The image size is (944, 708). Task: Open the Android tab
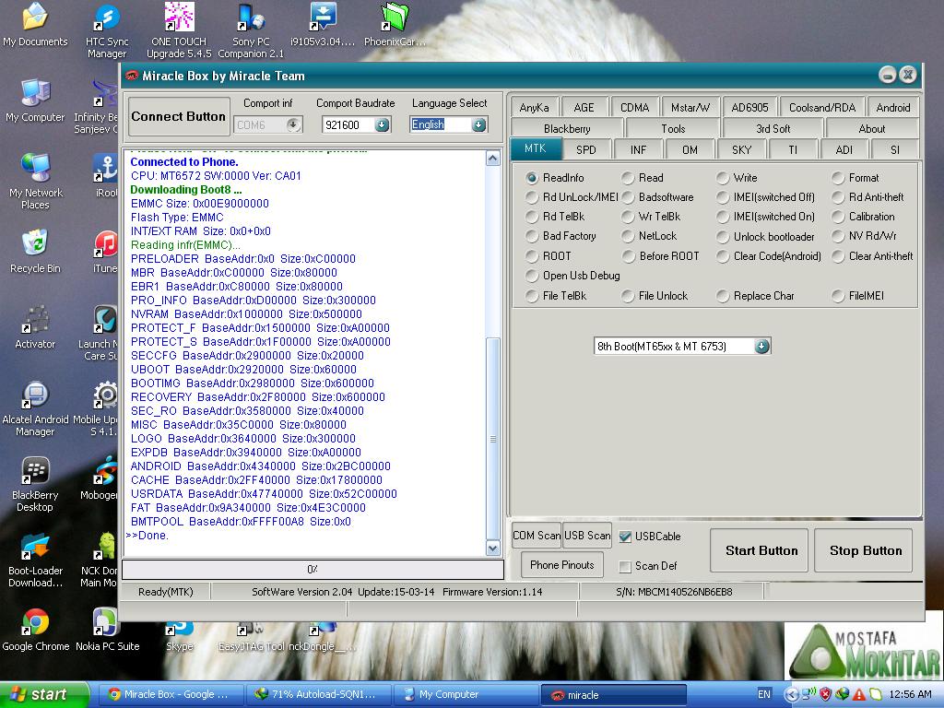[892, 108]
